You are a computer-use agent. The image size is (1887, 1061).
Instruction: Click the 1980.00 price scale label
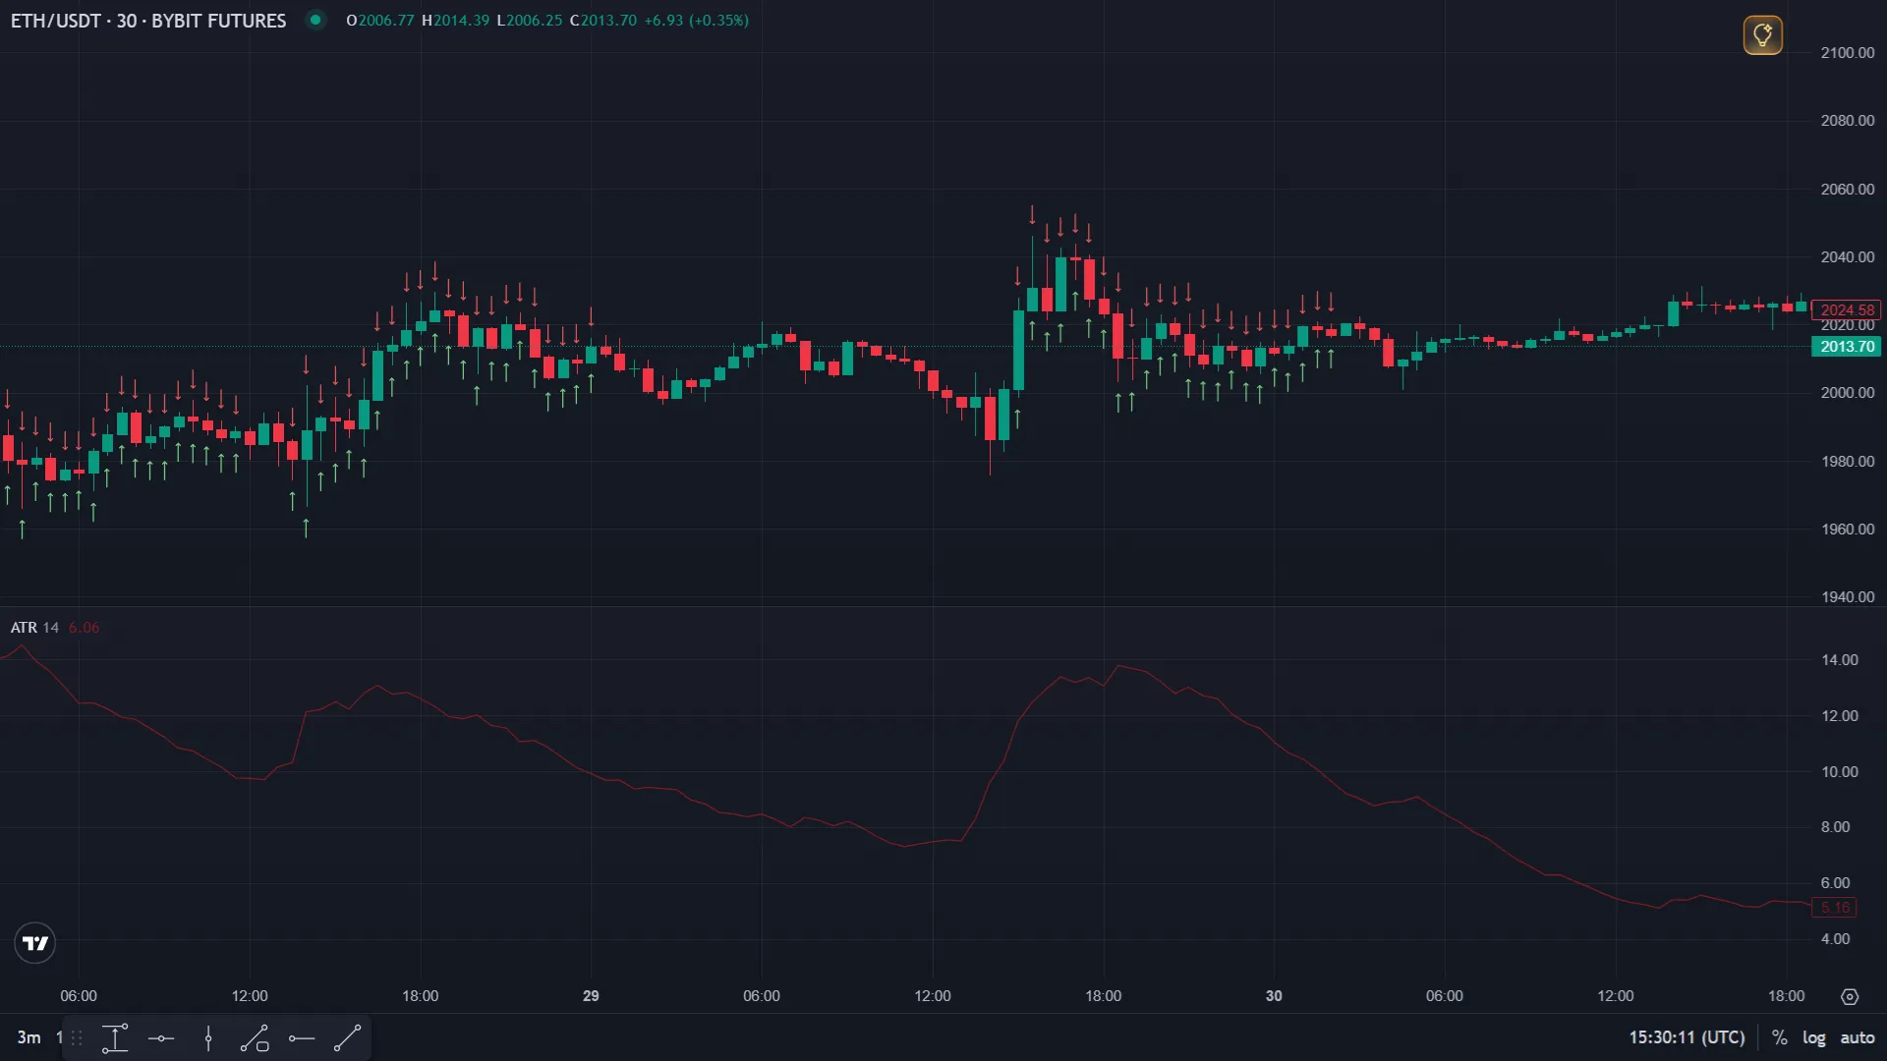point(1847,462)
